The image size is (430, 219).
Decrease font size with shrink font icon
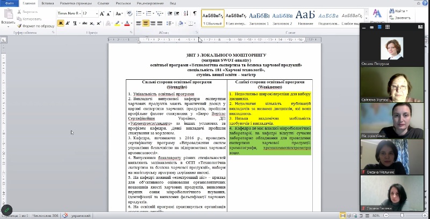109,13
